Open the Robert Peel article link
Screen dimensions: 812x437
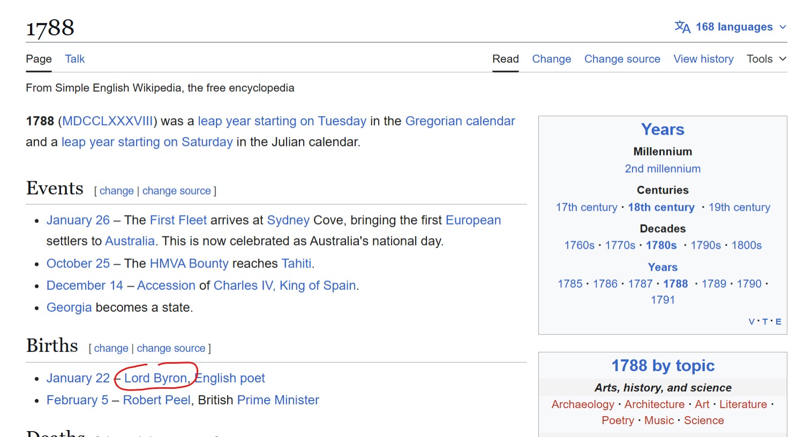[x=157, y=400]
